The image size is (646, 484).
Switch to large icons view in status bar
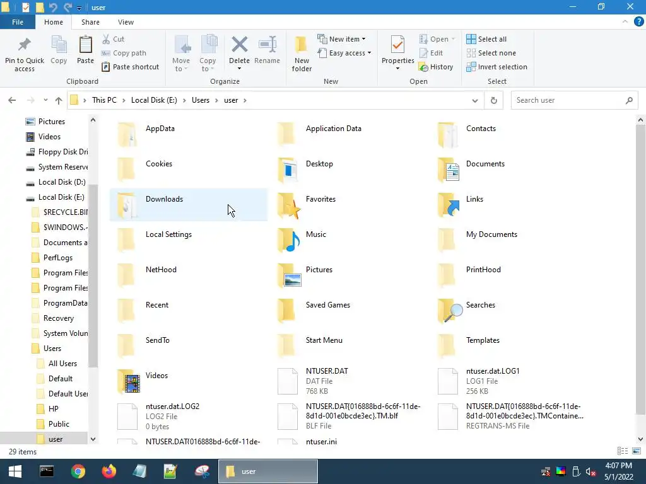coord(637,451)
